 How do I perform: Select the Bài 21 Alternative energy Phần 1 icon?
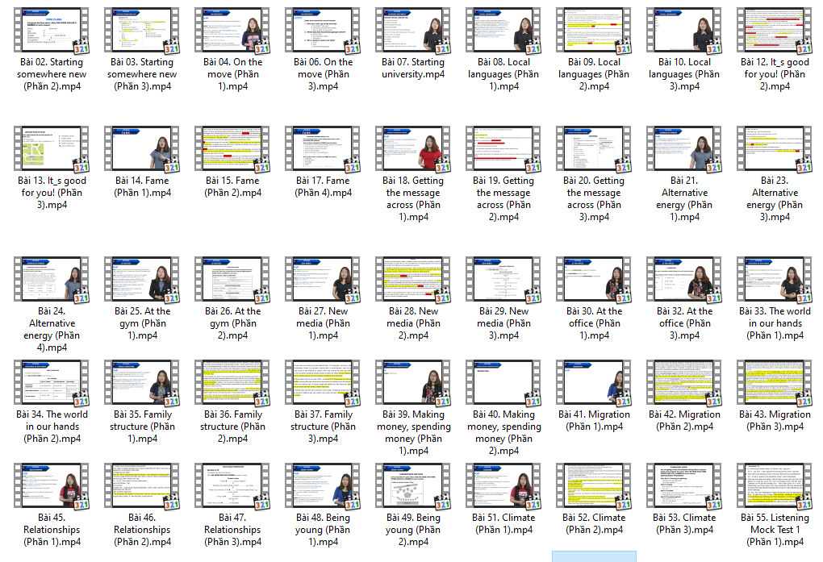pyautogui.click(x=683, y=148)
